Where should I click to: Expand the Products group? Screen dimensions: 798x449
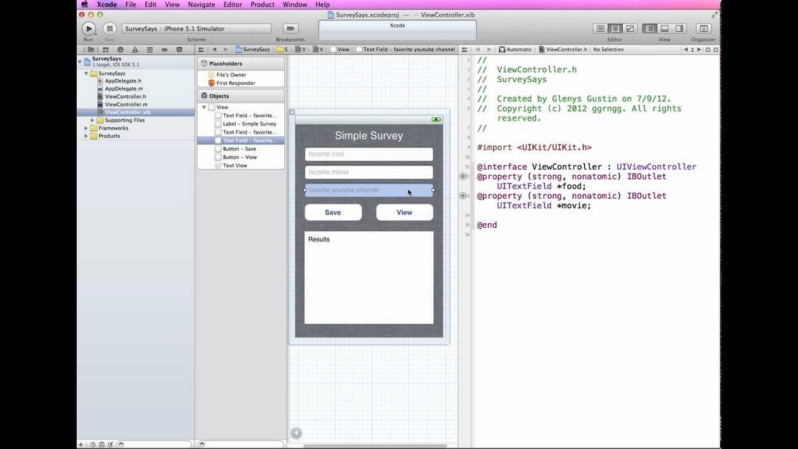[87, 136]
